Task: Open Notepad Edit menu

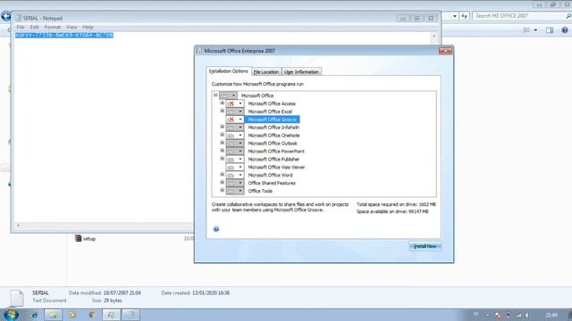Action: (x=34, y=27)
